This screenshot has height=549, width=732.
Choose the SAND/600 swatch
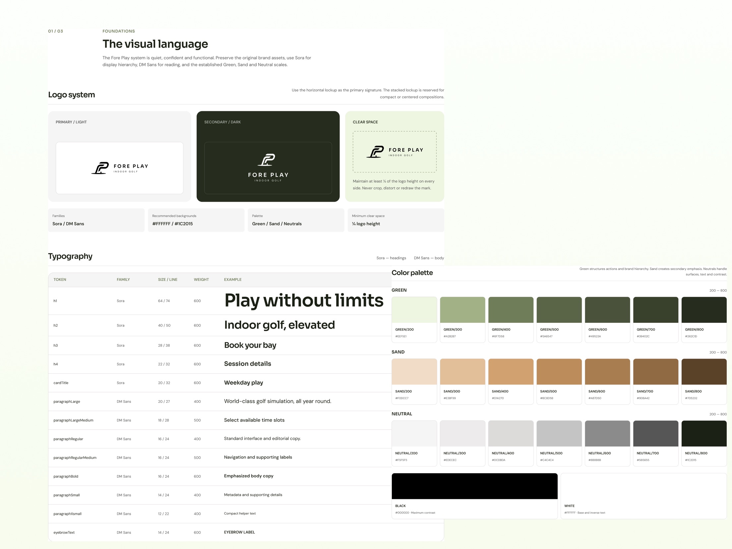pyautogui.click(x=607, y=382)
